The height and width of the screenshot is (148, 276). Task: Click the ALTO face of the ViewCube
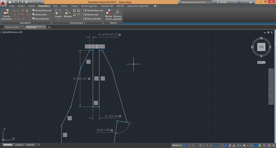261,47
